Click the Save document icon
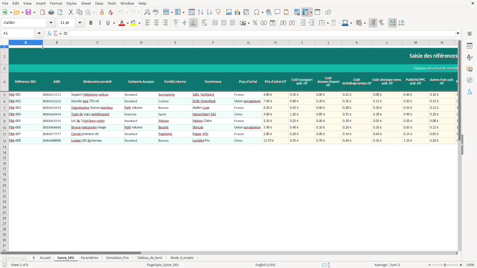This screenshot has height=268, width=477. (28, 12)
